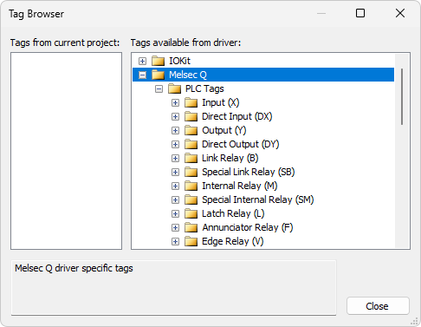Viewport: 421px width, 327px height.
Task: Select the Latch Relay (L) label
Action: click(233, 213)
